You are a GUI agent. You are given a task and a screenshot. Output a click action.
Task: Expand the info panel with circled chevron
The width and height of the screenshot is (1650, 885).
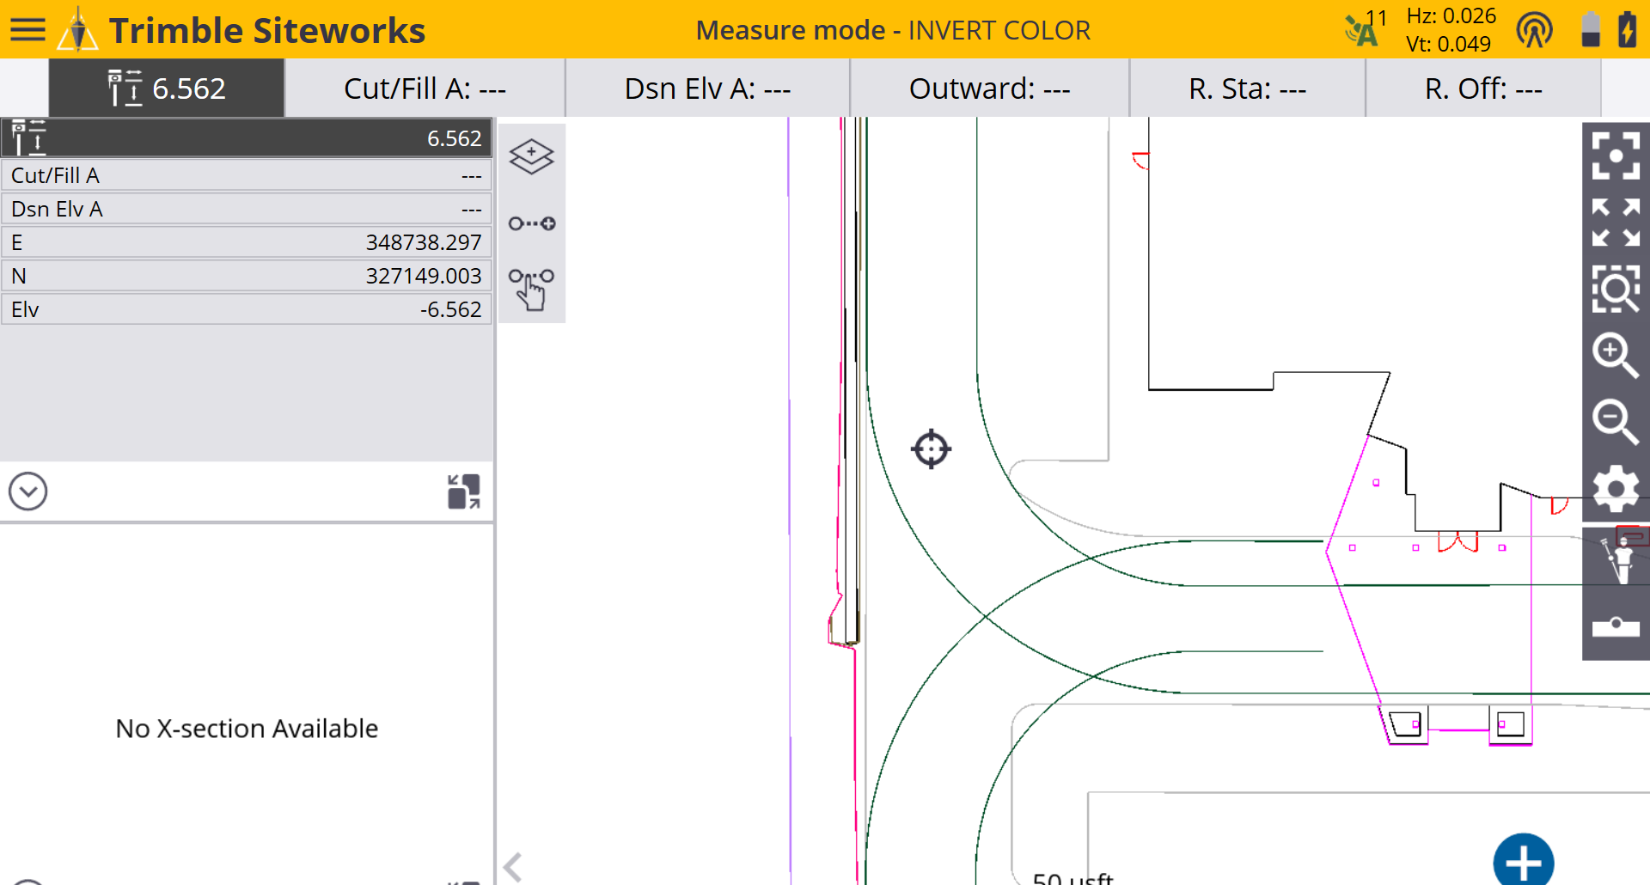pyautogui.click(x=27, y=491)
